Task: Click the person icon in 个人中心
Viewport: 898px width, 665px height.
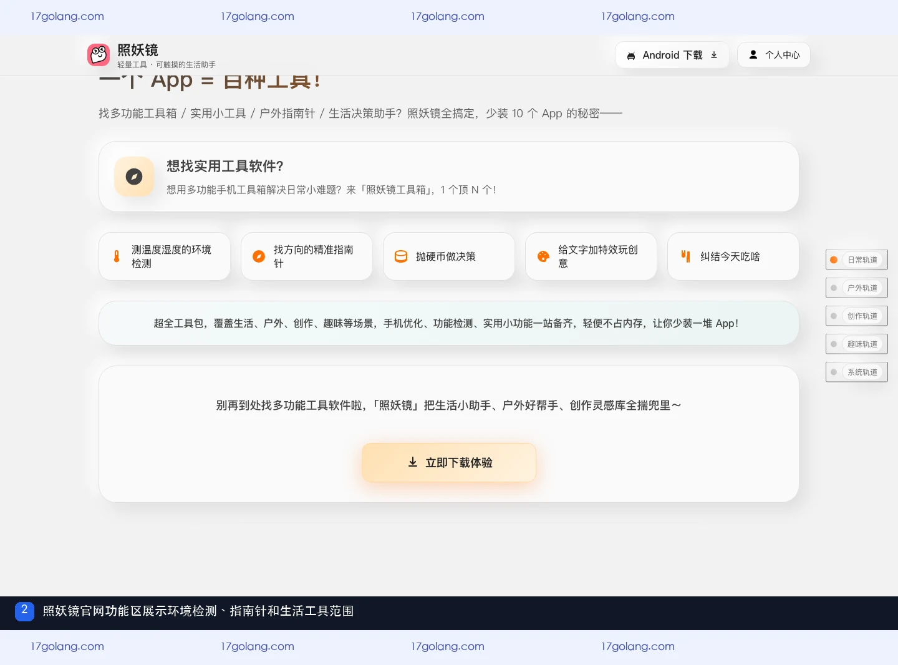Action: coord(753,55)
